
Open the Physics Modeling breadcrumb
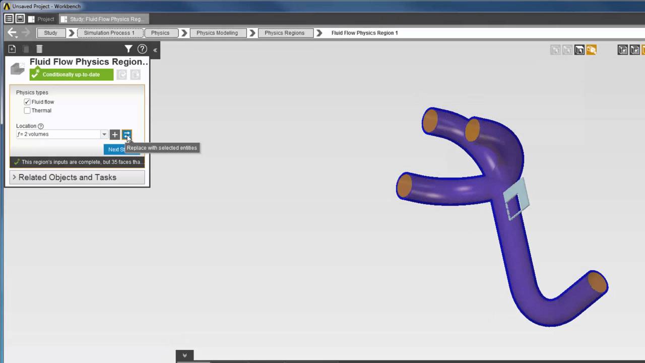[217, 33]
